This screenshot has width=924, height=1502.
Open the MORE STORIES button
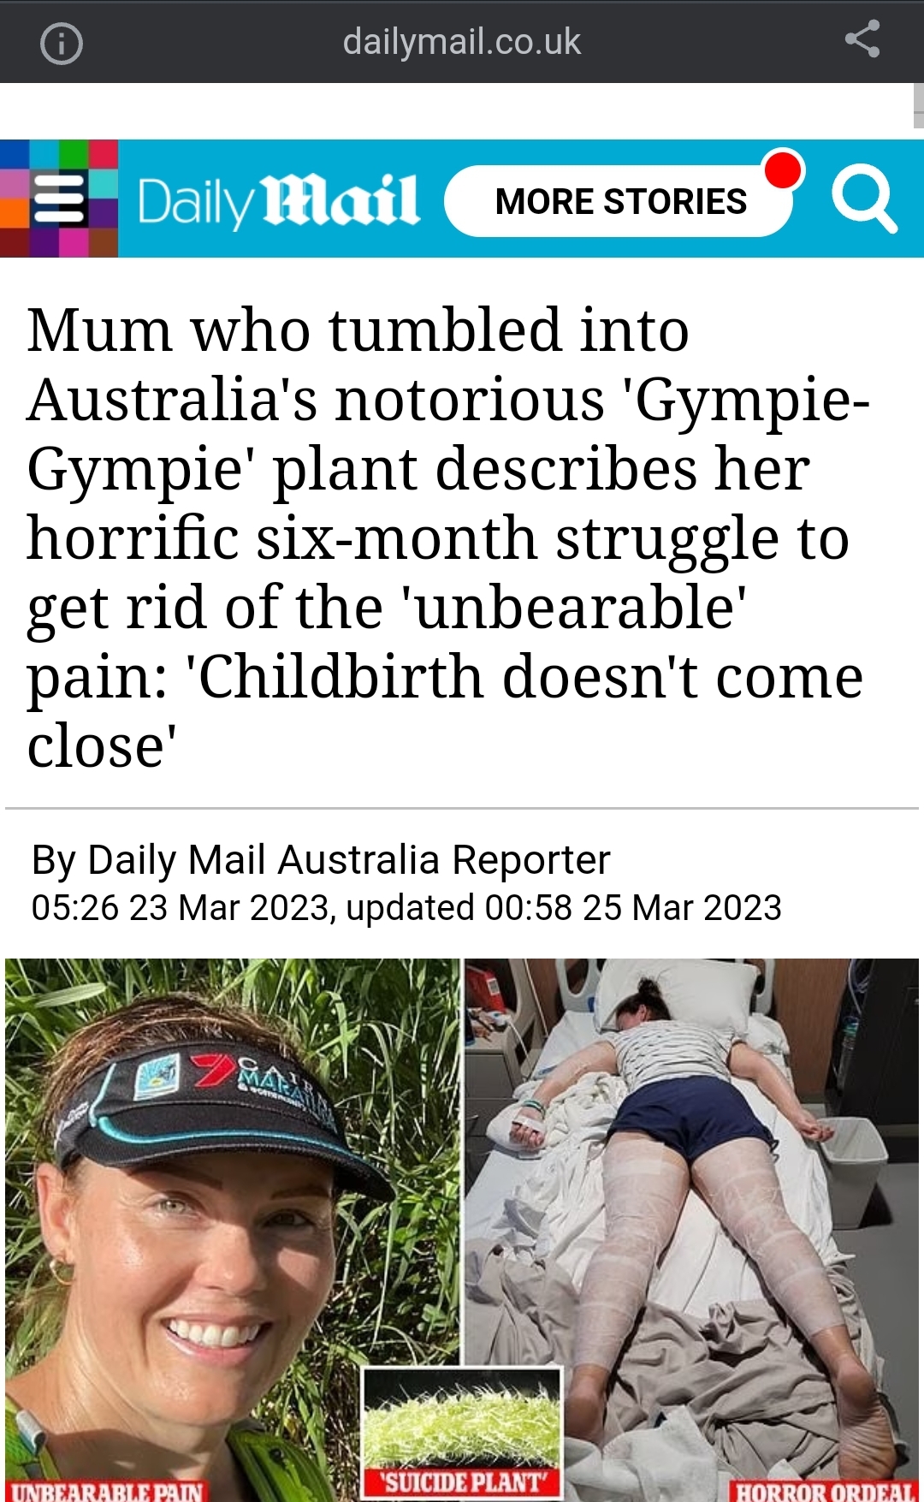[619, 202]
